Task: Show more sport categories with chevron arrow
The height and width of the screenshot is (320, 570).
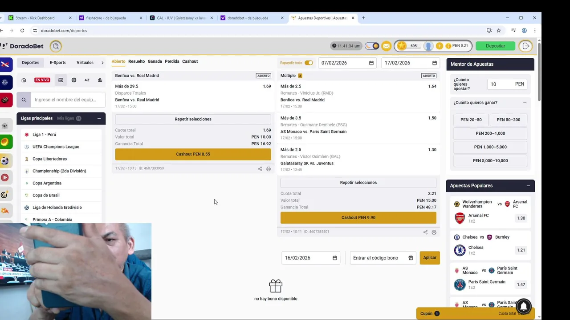Action: point(102,63)
